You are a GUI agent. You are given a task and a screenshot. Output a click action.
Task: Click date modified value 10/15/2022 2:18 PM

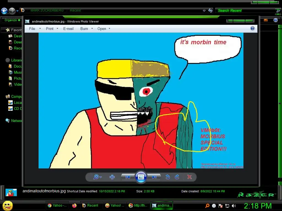tap(112, 191)
